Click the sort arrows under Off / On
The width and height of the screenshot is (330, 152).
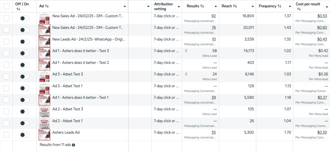18,9
